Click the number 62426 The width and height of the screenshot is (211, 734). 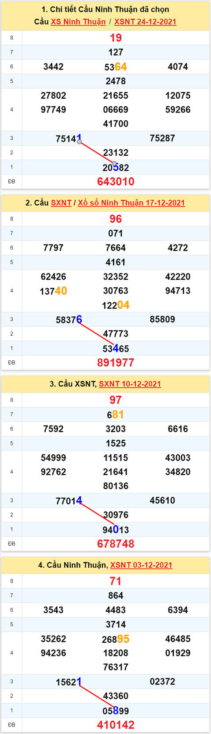tap(54, 277)
